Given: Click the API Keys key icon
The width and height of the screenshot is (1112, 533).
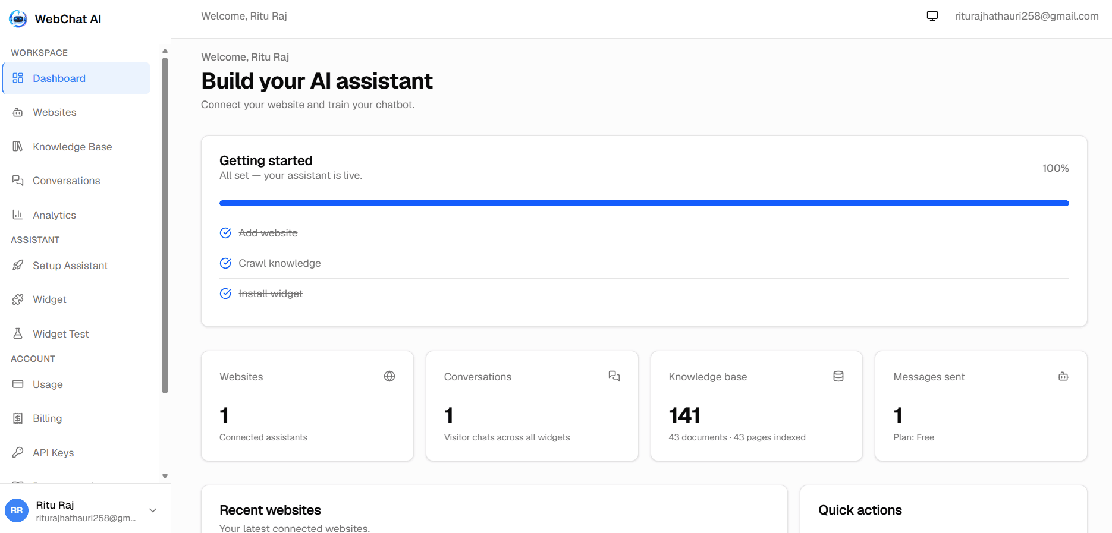Looking at the screenshot, I should pos(18,452).
